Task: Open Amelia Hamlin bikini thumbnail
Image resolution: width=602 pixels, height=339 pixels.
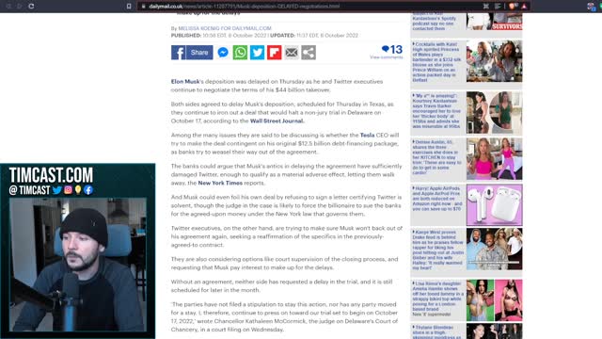Action: point(494,300)
